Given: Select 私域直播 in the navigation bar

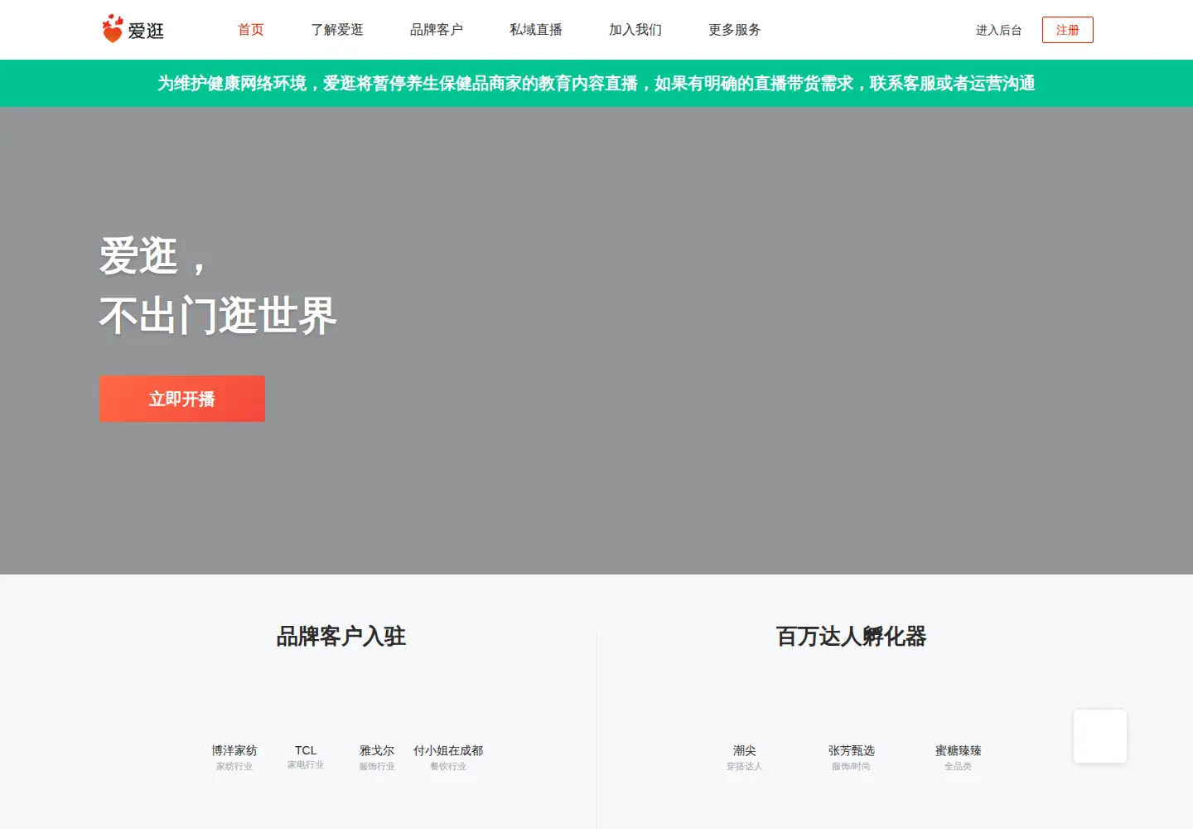Looking at the screenshot, I should 536,30.
